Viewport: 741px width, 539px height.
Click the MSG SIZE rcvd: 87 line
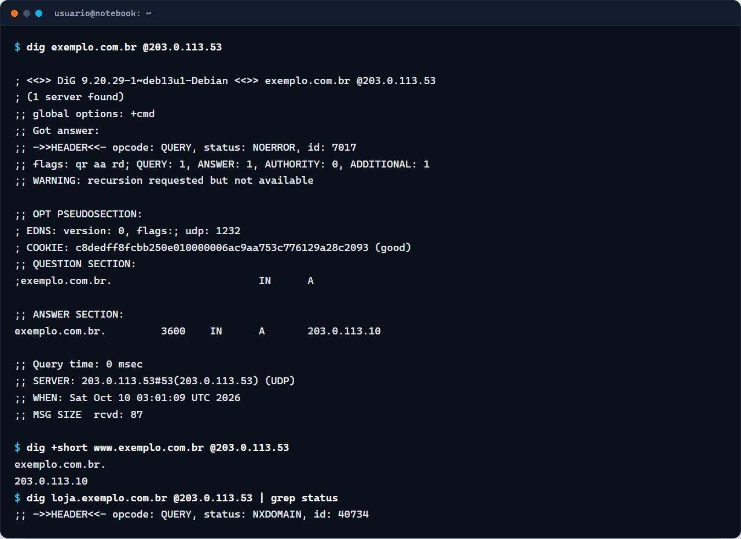click(79, 414)
